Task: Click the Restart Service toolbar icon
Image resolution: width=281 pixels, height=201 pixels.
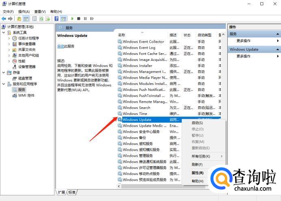Action: 92,19
